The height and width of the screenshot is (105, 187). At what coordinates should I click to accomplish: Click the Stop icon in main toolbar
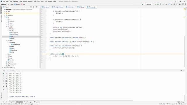point(163,4)
